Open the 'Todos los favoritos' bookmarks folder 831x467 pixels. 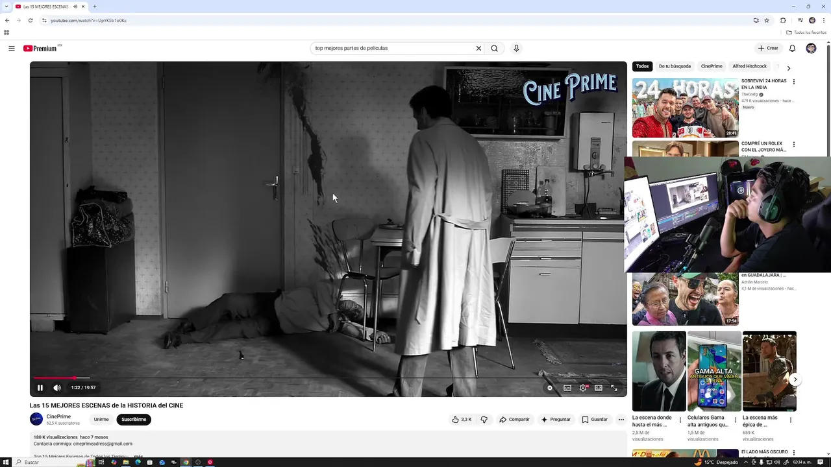806,32
